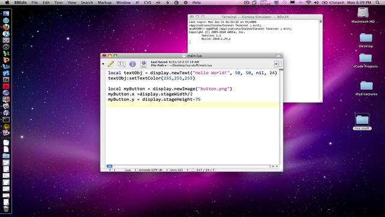
Task: Launch Firefox from the Dock
Action: 6,27
